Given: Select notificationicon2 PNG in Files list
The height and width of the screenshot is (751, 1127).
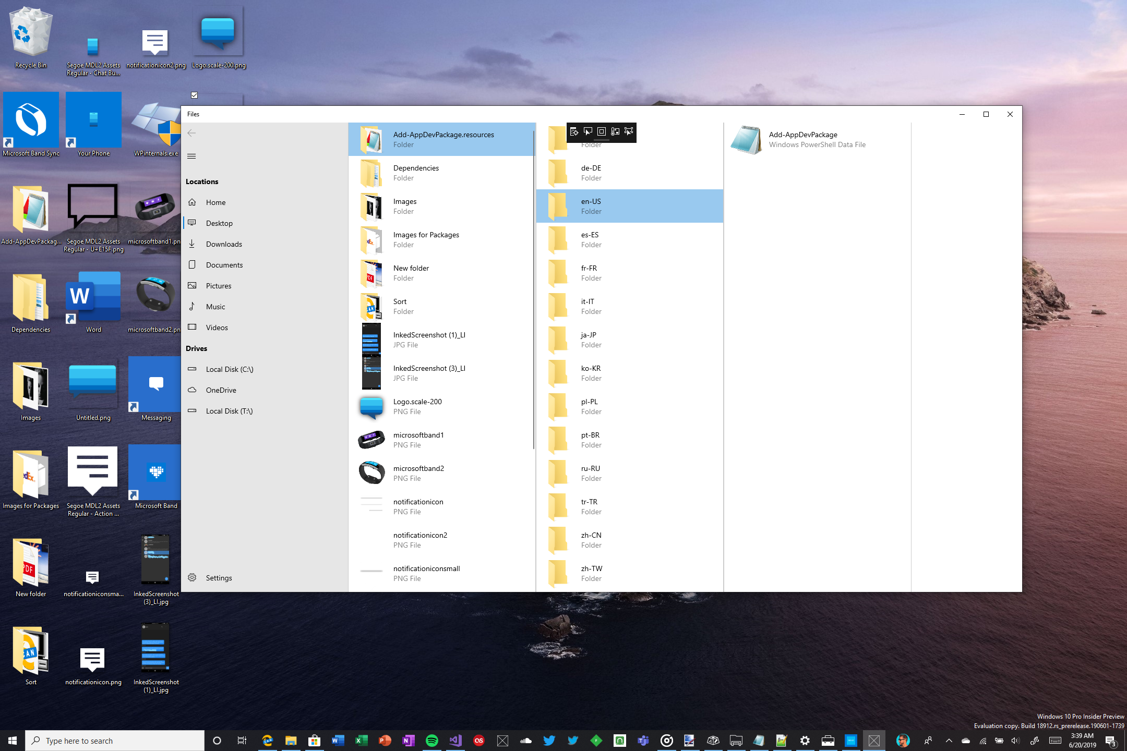Looking at the screenshot, I should tap(441, 540).
